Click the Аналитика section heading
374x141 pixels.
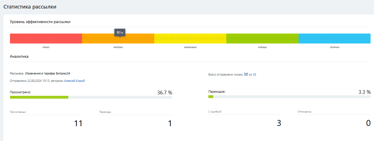coord(19,57)
